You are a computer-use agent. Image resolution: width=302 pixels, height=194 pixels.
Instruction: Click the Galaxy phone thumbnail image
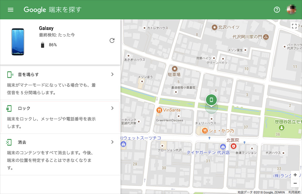coord(18,42)
